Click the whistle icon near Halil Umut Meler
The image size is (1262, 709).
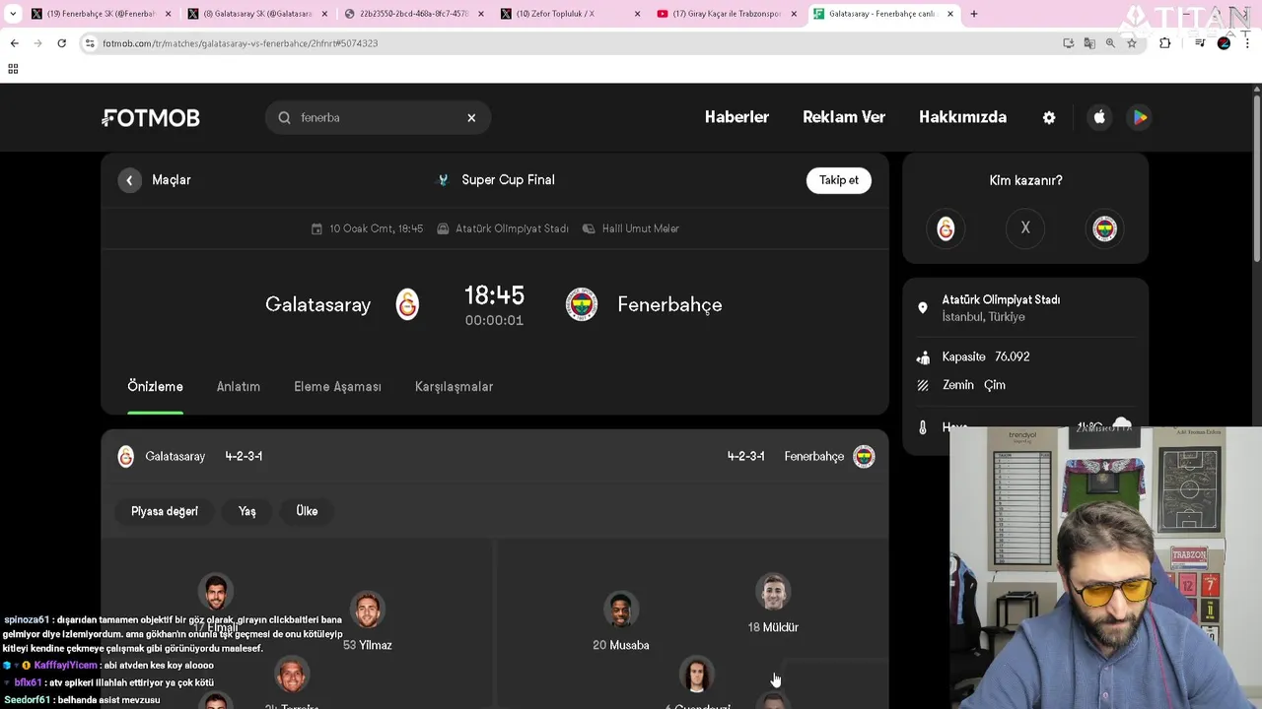(589, 228)
